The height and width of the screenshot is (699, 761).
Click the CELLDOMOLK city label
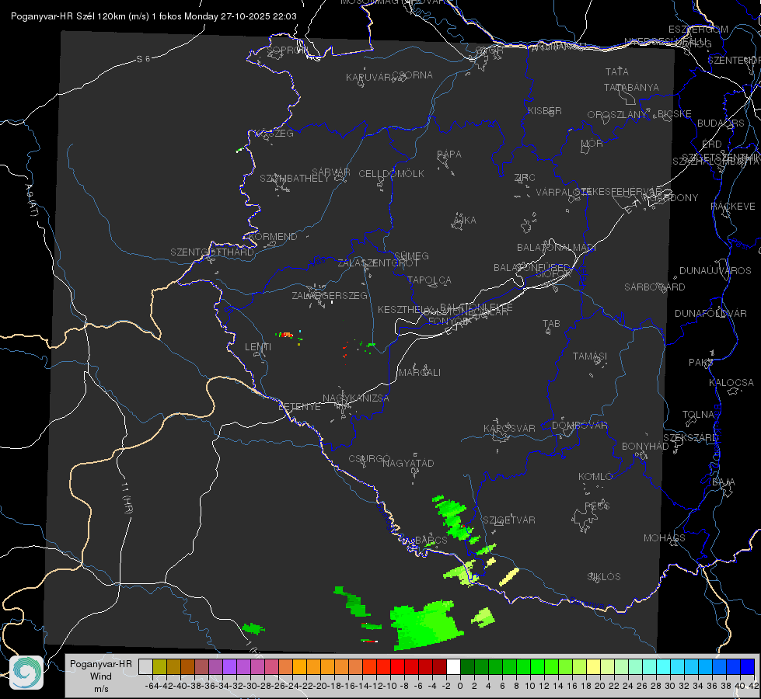391,174
